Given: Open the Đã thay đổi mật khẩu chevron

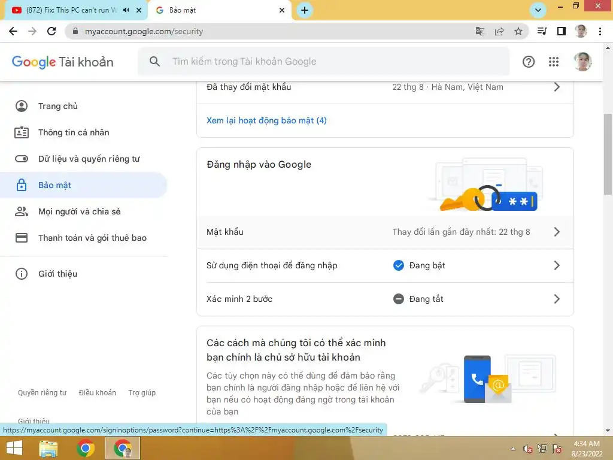Looking at the screenshot, I should (x=557, y=87).
